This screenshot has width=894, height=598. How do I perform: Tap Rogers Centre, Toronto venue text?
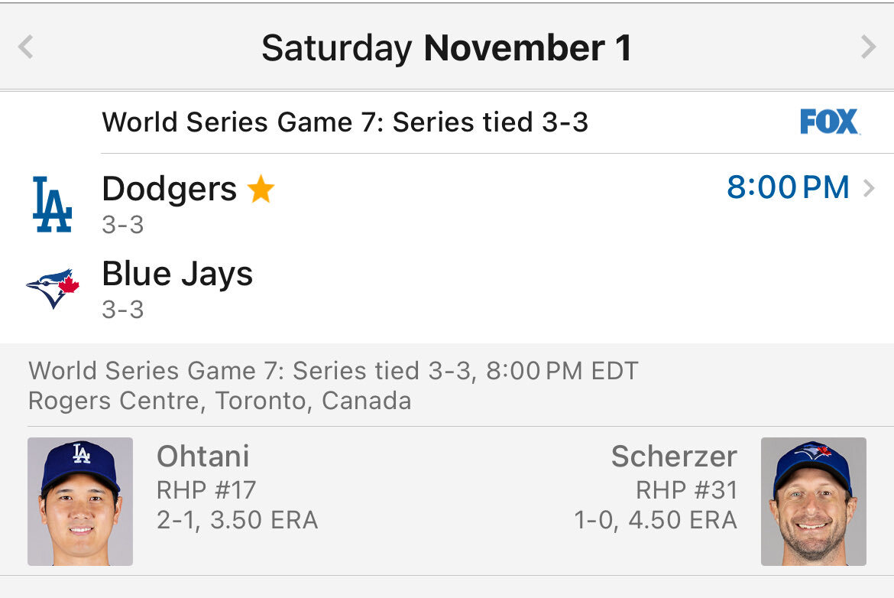[219, 401]
